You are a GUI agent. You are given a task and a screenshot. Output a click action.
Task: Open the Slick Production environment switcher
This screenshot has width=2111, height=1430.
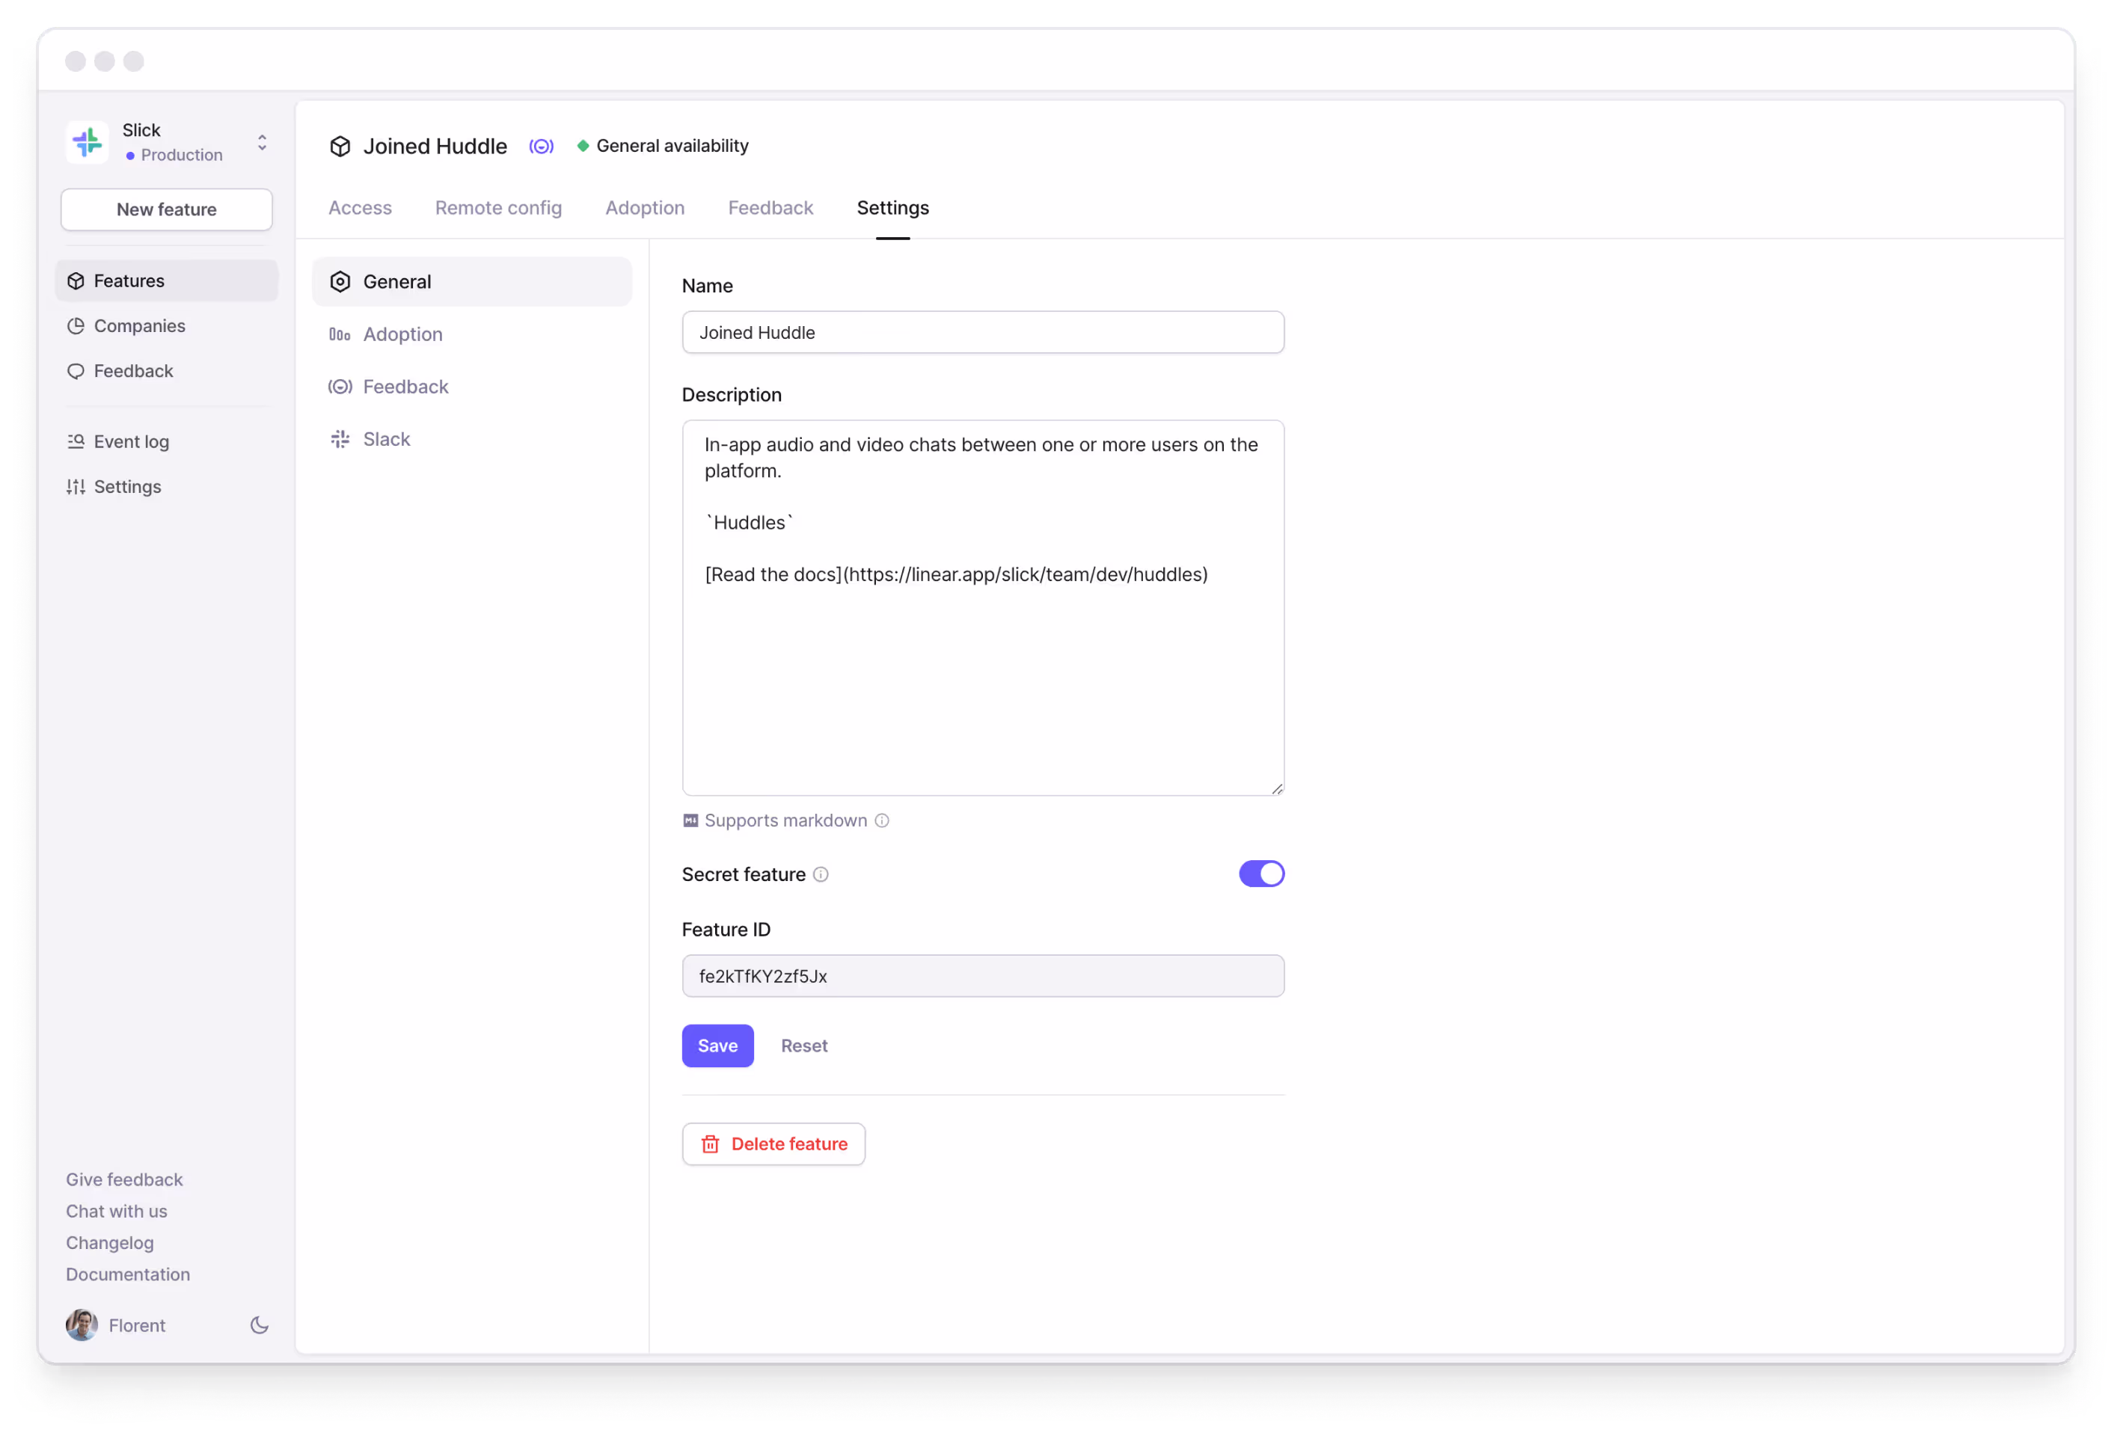point(167,143)
